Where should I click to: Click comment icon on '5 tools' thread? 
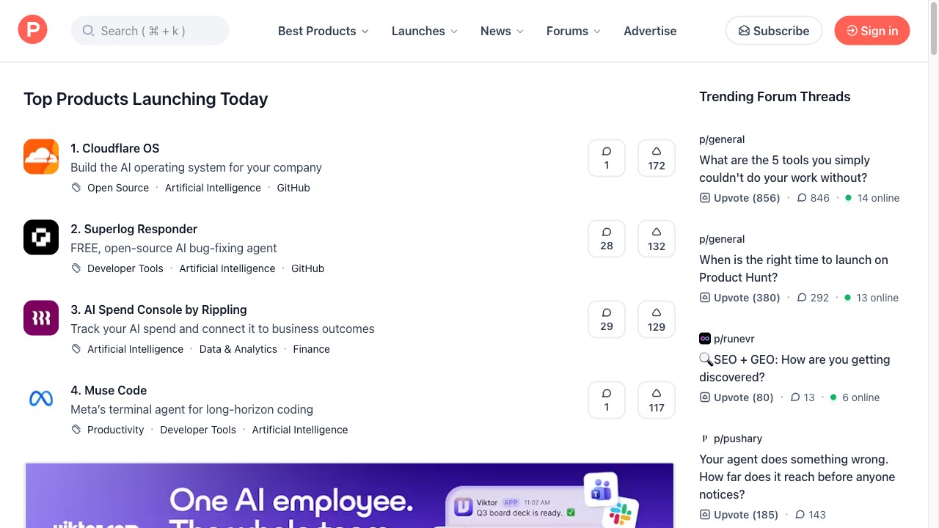point(802,198)
